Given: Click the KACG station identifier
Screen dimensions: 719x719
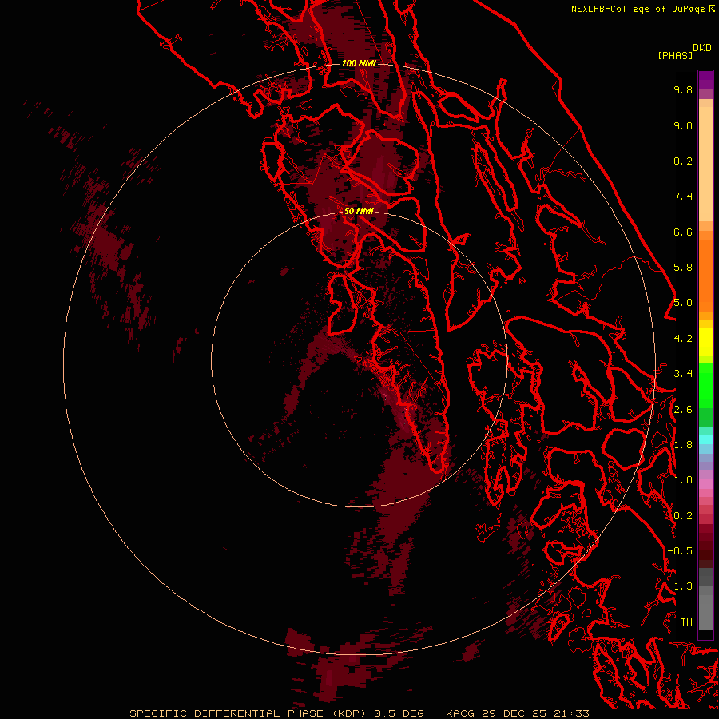Looking at the screenshot, I should (460, 713).
